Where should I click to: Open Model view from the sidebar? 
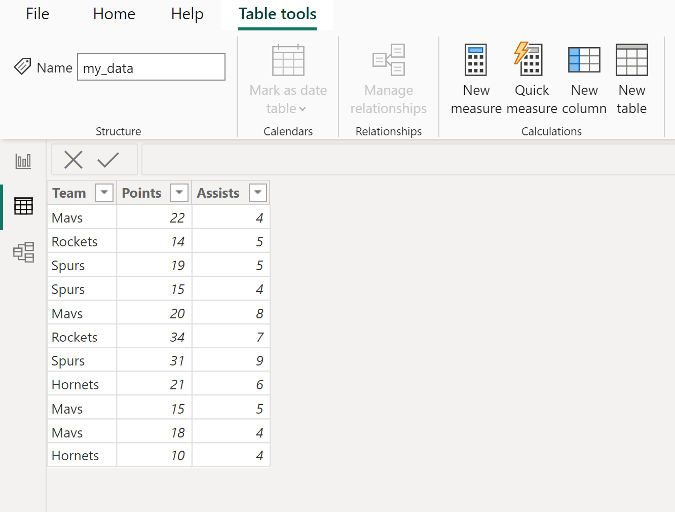23,252
